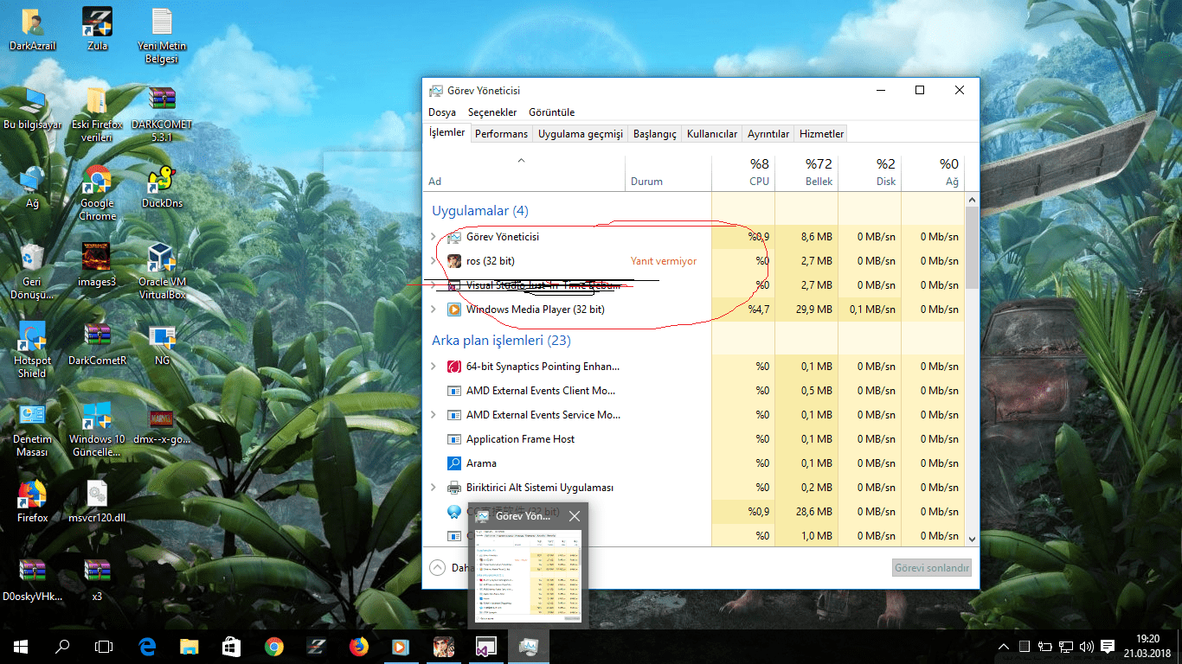Select the NG desktop icon
1182x664 pixels.
tap(161, 344)
